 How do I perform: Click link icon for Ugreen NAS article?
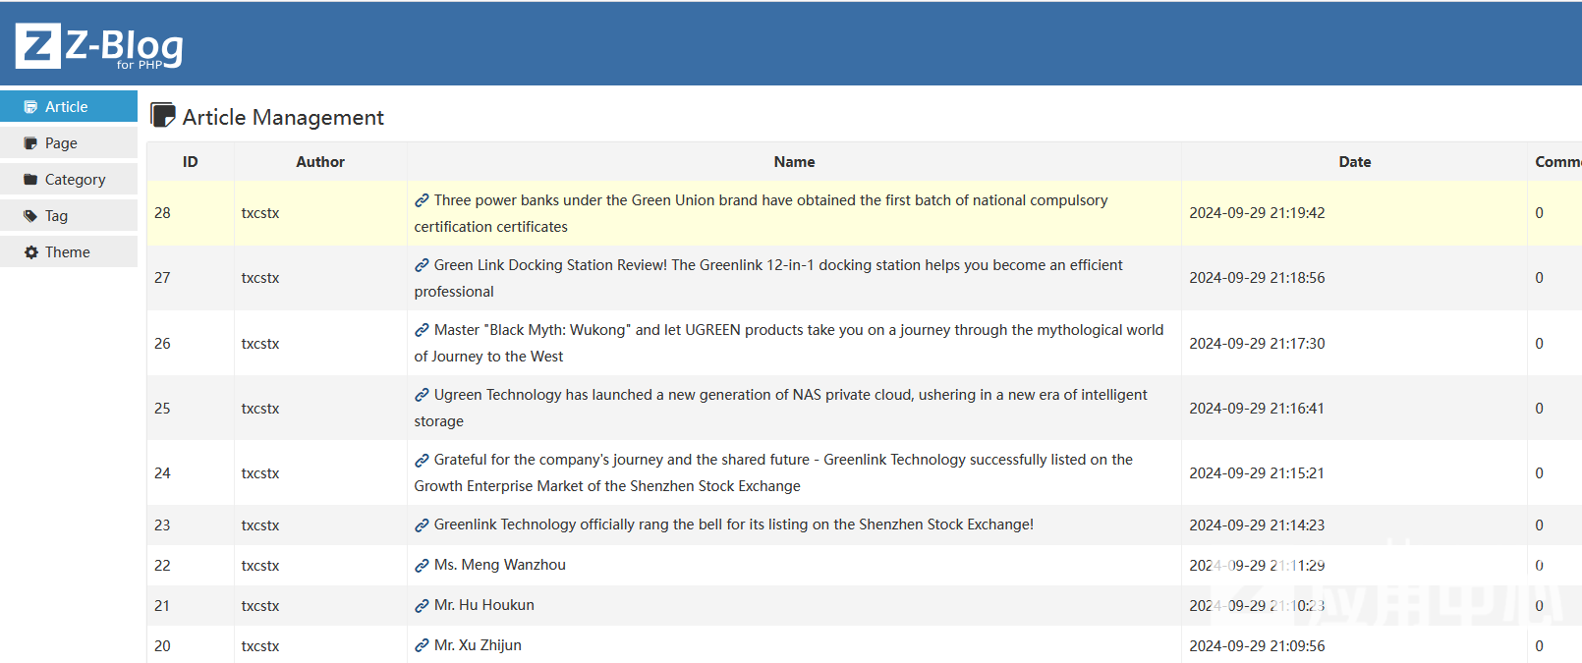(422, 395)
